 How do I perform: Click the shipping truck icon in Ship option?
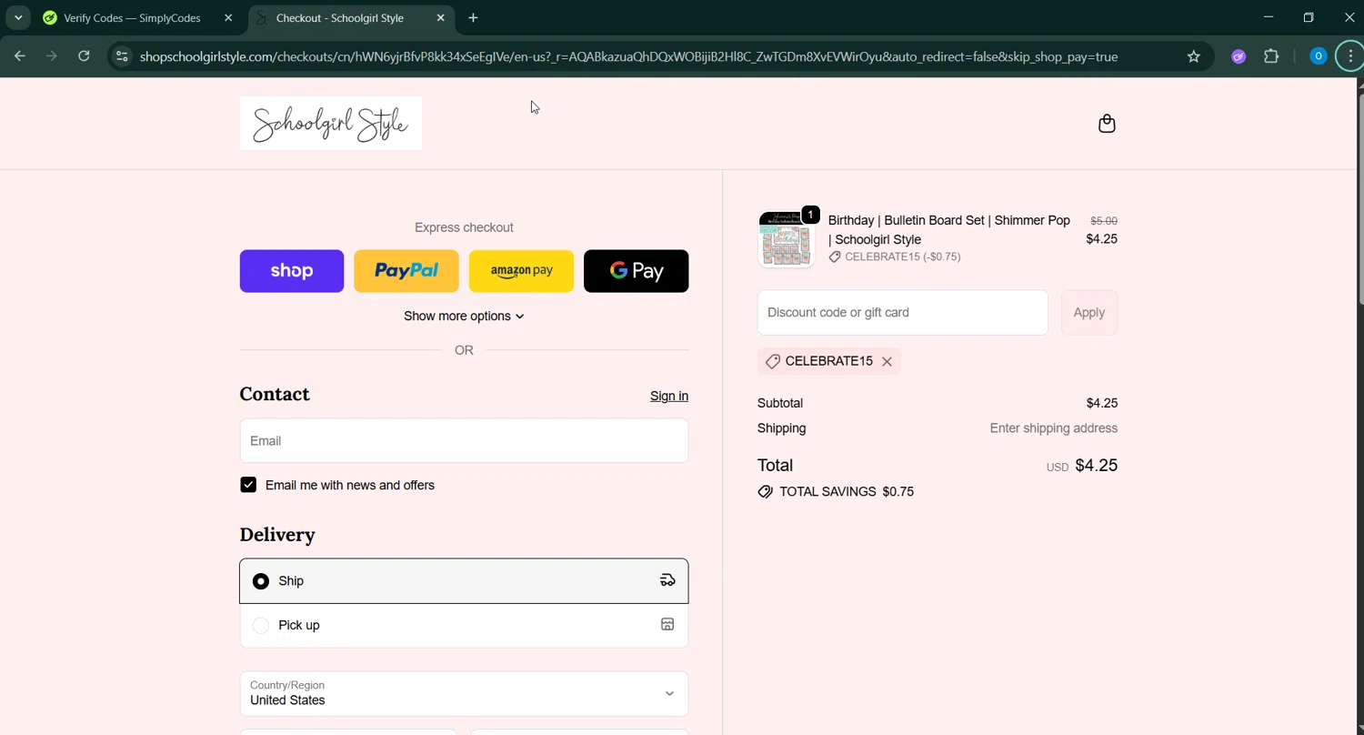point(667,580)
